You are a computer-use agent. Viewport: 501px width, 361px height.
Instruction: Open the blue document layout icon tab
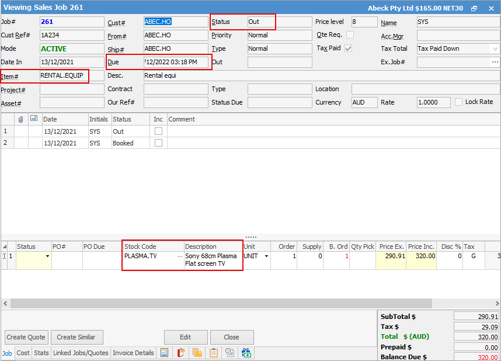pos(165,353)
